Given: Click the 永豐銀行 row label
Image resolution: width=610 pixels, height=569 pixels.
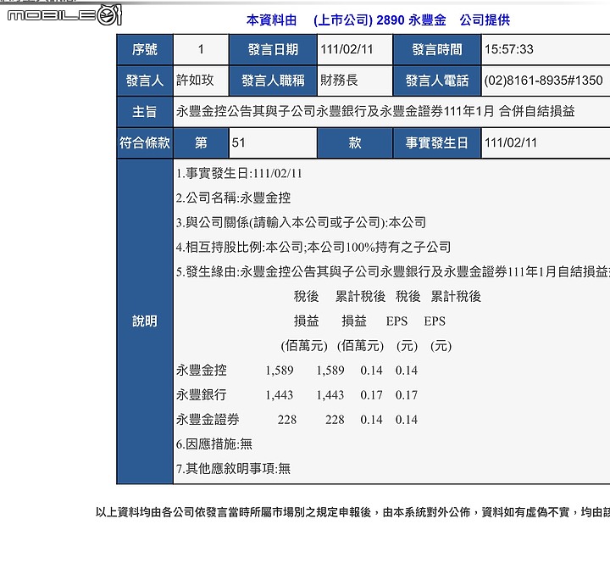Looking at the screenshot, I should click(x=201, y=395).
